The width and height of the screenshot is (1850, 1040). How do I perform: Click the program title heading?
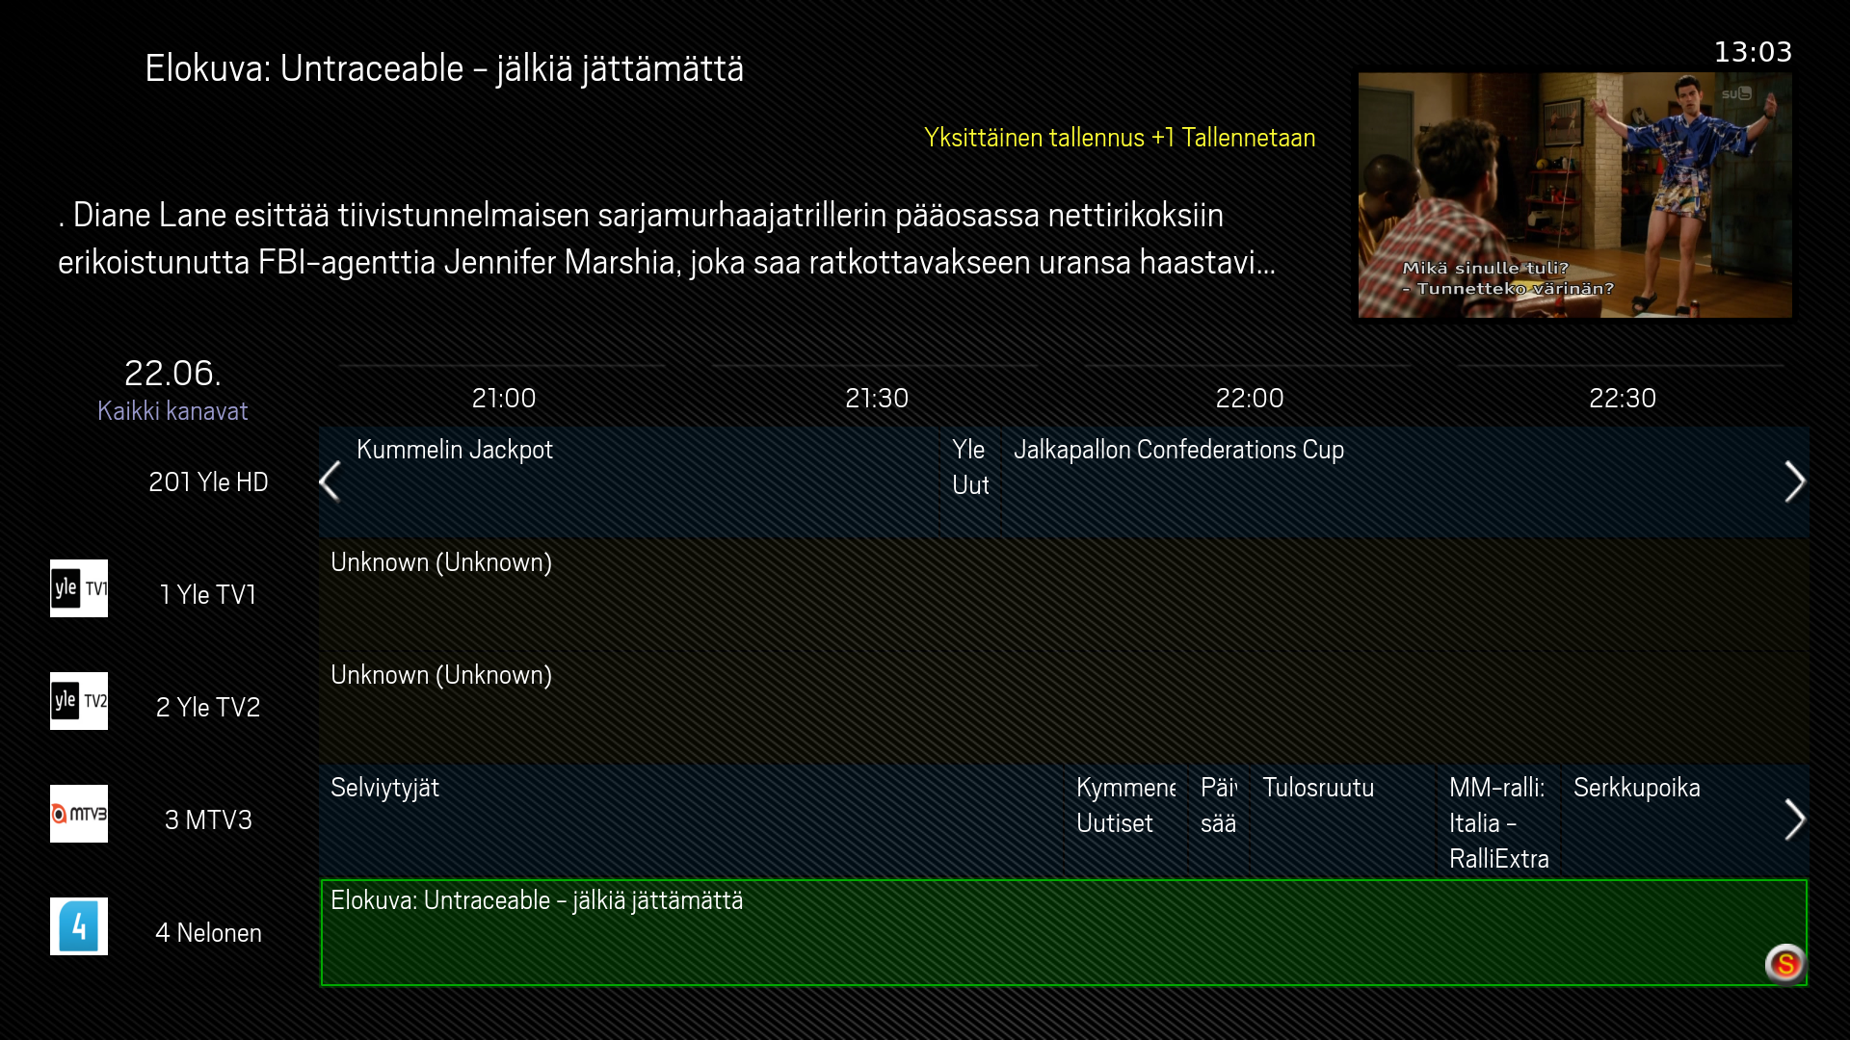(x=444, y=68)
